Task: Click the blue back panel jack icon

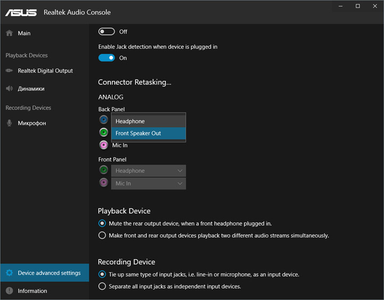Action: (103, 120)
